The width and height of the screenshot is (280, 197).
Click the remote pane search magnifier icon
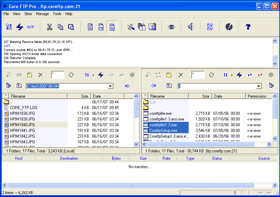(148, 75)
